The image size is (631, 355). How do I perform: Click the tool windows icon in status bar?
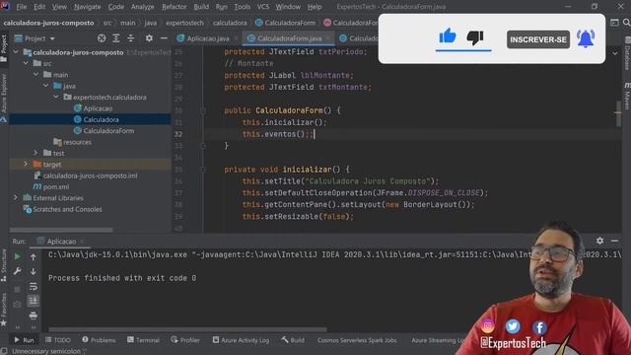[4, 351]
